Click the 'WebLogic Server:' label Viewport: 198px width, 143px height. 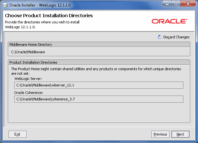click(x=28, y=79)
